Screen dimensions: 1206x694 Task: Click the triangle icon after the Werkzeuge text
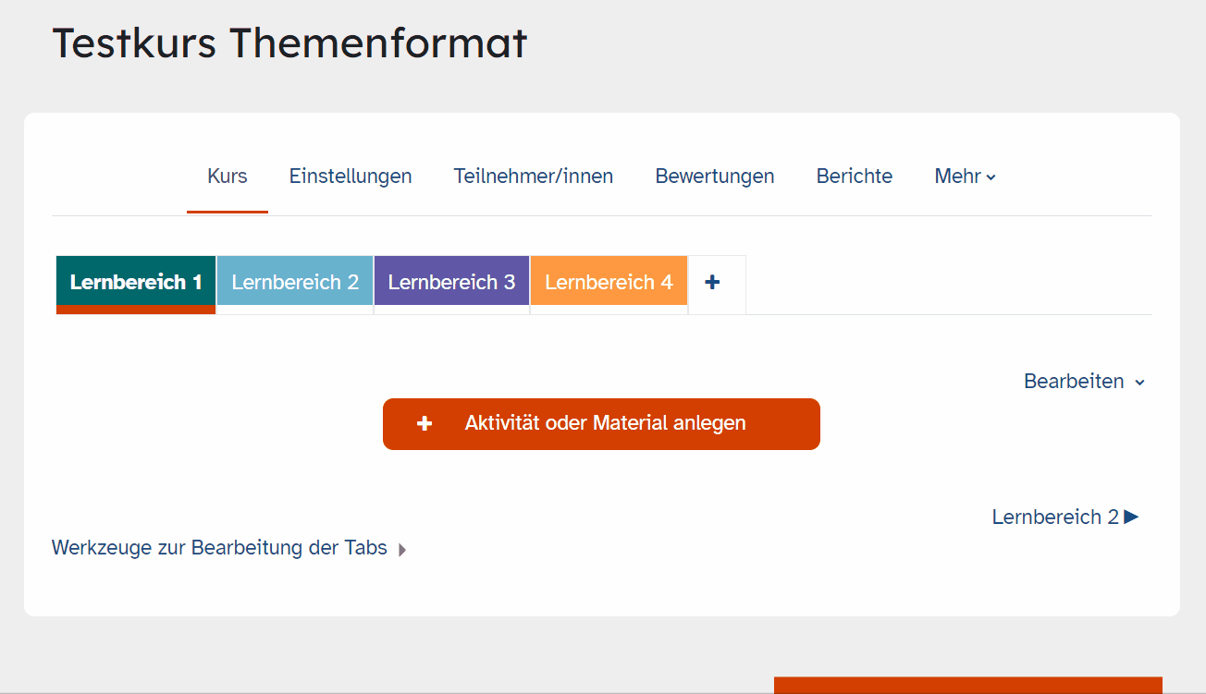coord(402,548)
